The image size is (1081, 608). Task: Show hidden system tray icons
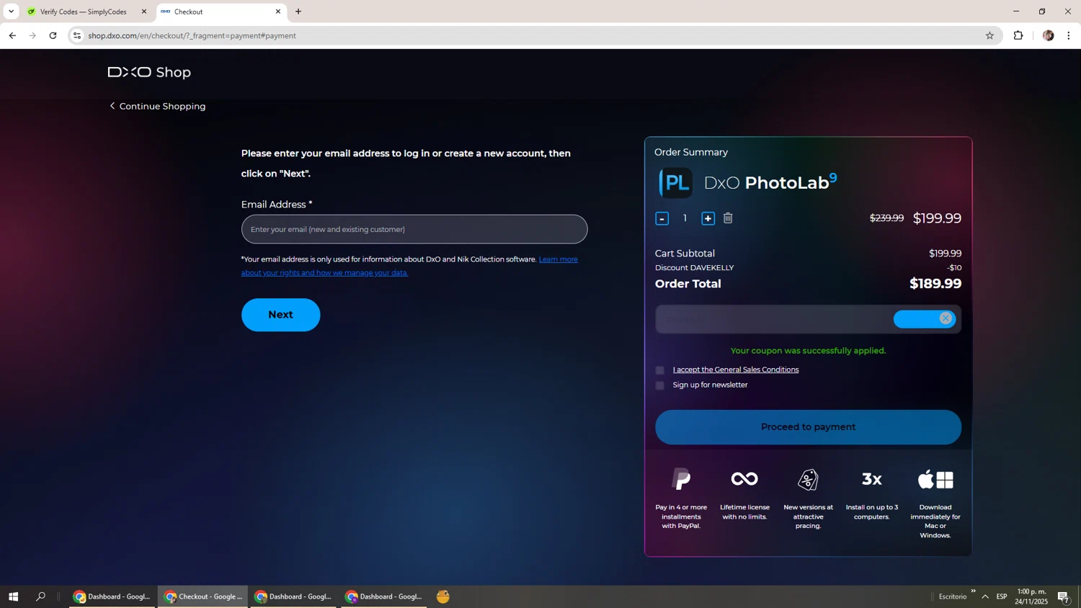tap(985, 596)
